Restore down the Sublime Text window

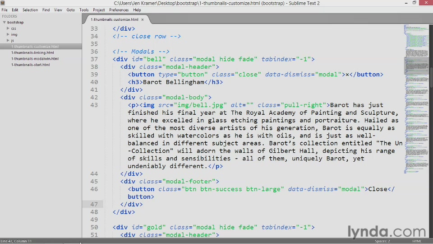[414, 3]
